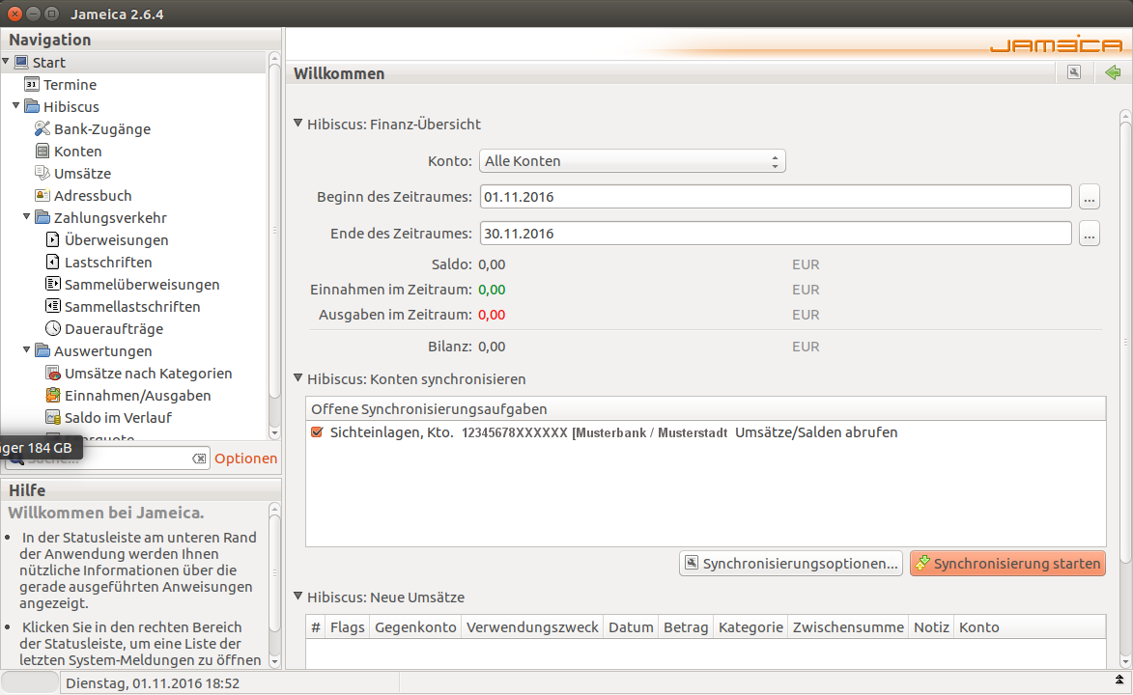The width and height of the screenshot is (1133, 695).
Task: Click the status bar log expand arrows icon
Action: click(x=1119, y=681)
